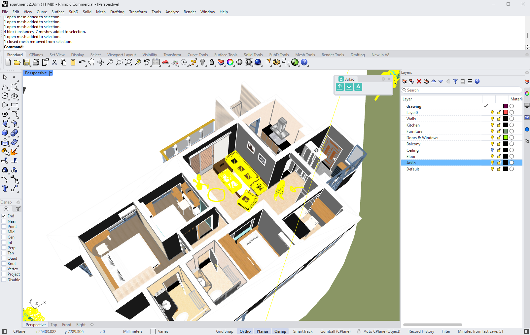Click the red delete layer icon
Screen dimensions: 530x335
point(419,81)
